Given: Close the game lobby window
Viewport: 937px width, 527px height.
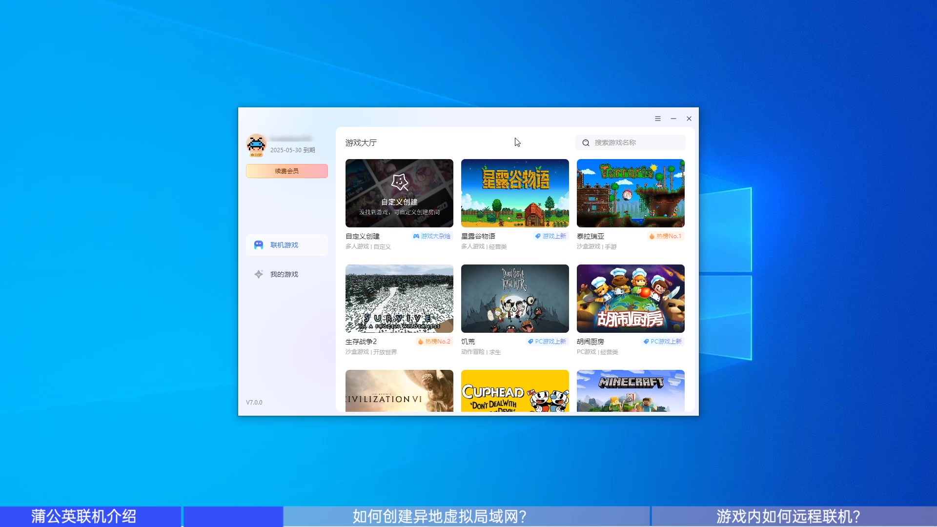Looking at the screenshot, I should (x=689, y=119).
